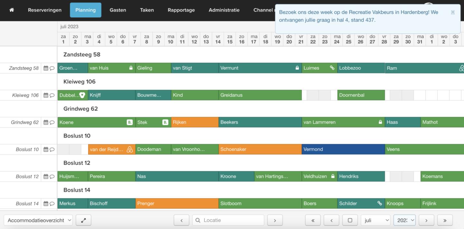
Task: Open calendar icon for Zandsteeg 58
Action: [46, 68]
